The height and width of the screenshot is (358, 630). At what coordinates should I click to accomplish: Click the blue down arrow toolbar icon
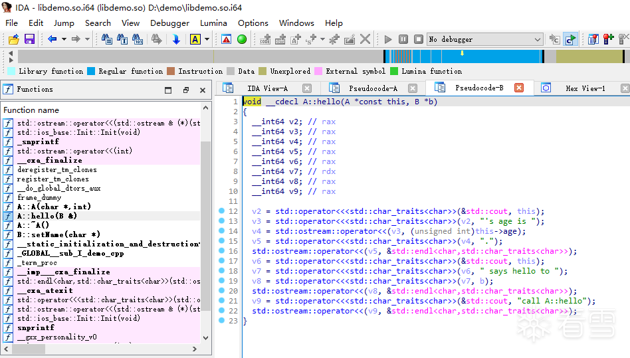[176, 39]
